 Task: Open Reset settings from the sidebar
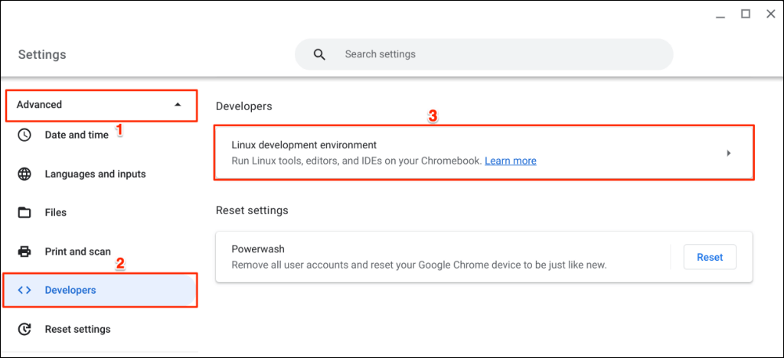tap(77, 329)
